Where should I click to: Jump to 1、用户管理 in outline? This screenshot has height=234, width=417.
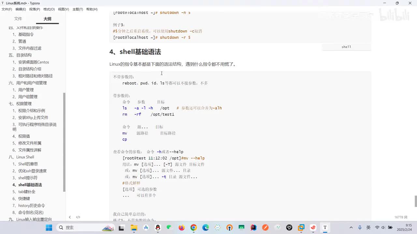[23, 90]
